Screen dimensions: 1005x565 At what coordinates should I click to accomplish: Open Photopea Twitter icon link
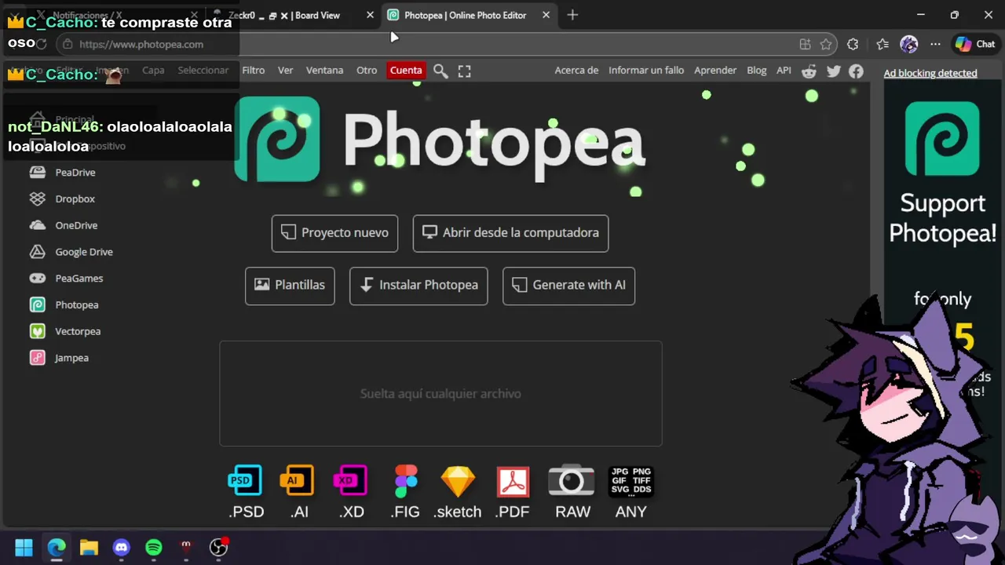pos(833,71)
